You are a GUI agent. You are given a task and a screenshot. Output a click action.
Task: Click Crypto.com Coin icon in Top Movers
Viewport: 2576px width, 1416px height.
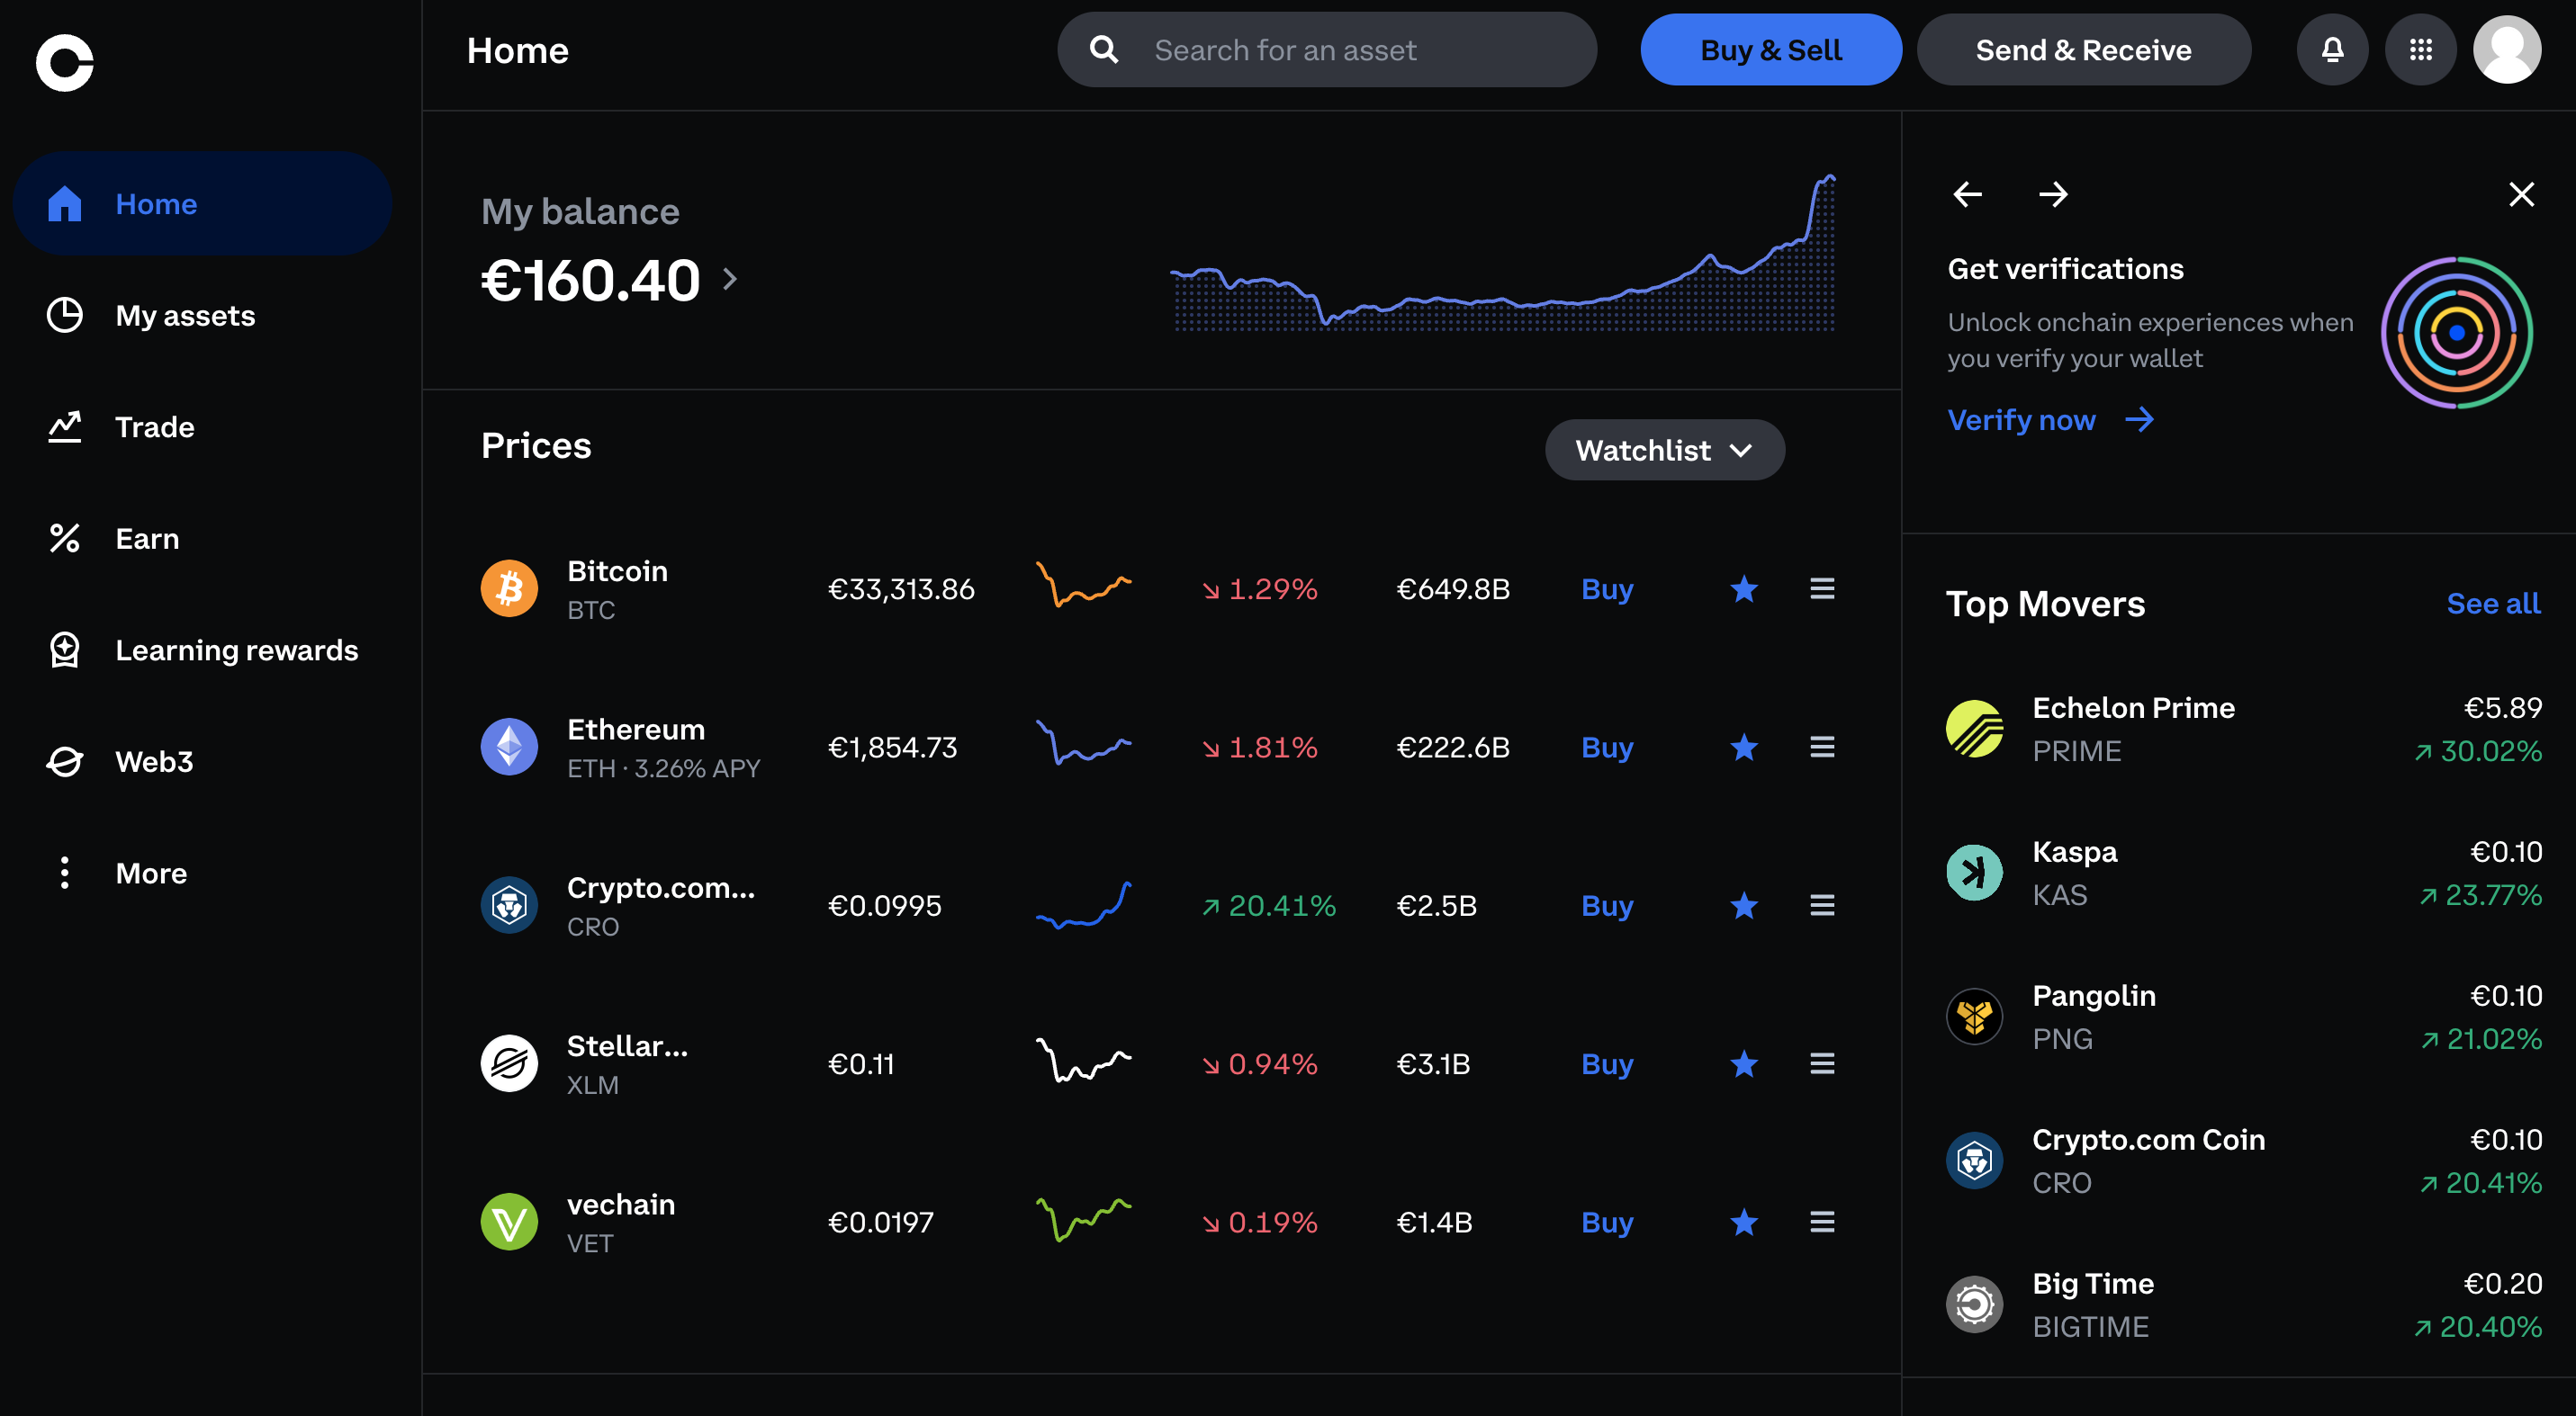(1974, 1161)
